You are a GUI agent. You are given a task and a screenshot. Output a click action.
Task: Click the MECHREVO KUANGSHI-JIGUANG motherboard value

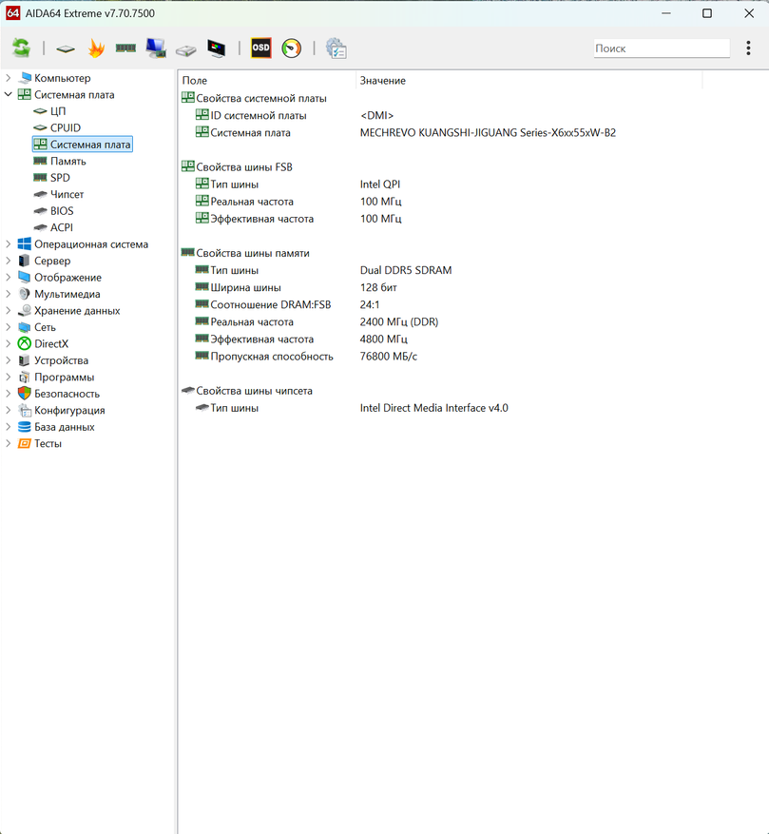click(x=488, y=132)
